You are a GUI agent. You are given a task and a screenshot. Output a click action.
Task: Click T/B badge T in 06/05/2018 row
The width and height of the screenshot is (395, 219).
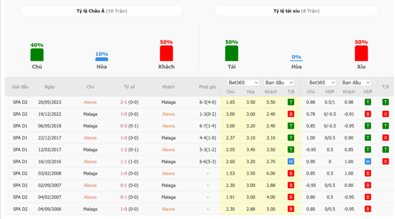(x=290, y=126)
